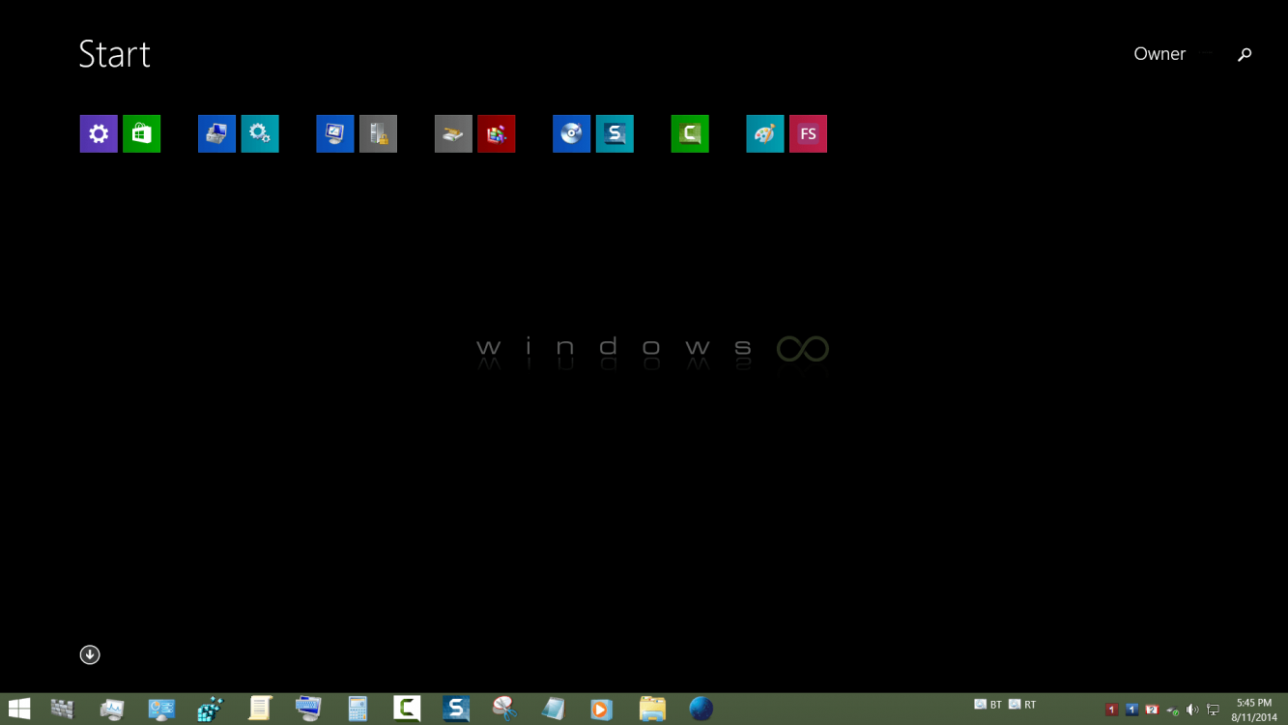
Task: Click the Windows Start button in taskbar
Action: click(18, 709)
